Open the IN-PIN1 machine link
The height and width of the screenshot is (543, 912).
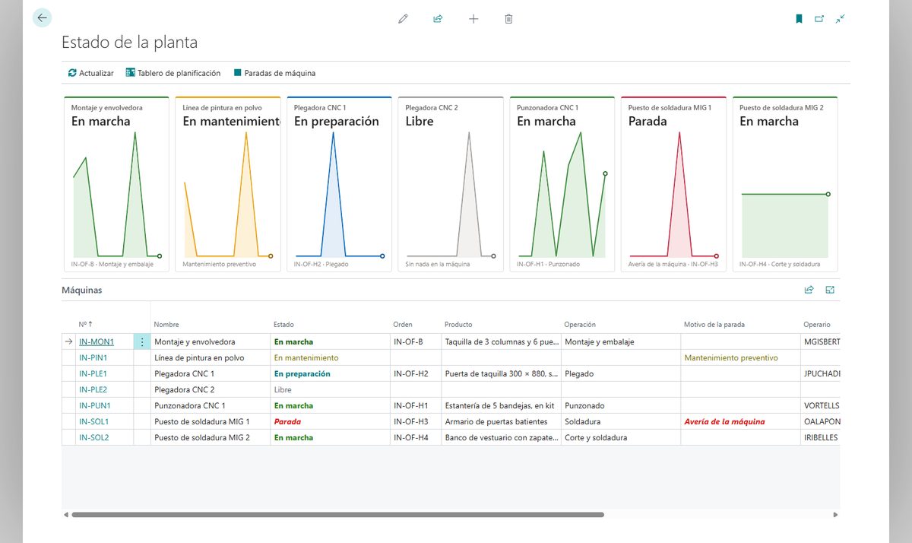coord(93,358)
